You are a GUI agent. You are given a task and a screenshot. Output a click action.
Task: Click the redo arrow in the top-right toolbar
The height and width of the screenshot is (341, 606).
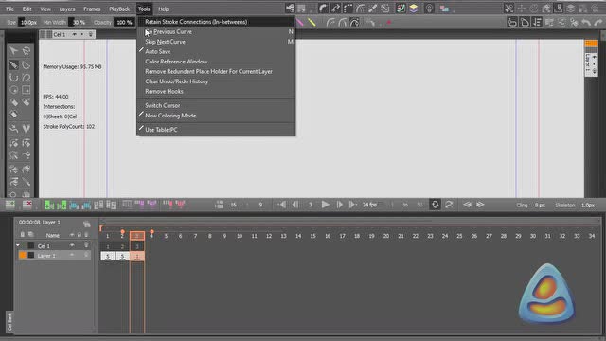[598, 23]
